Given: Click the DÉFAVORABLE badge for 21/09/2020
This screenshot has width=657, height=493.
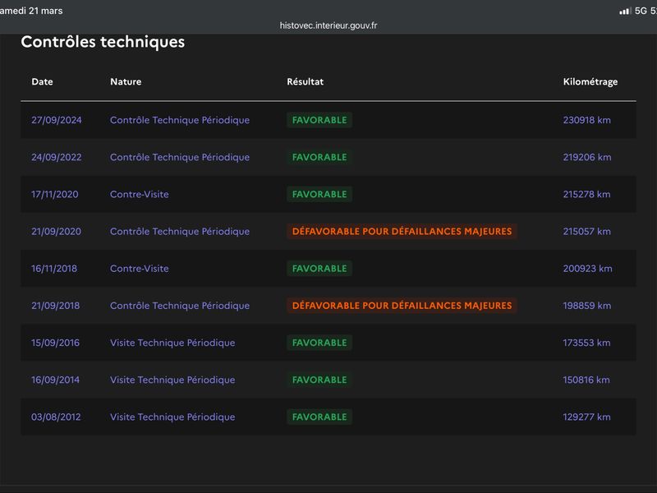Looking at the screenshot, I should tap(402, 232).
